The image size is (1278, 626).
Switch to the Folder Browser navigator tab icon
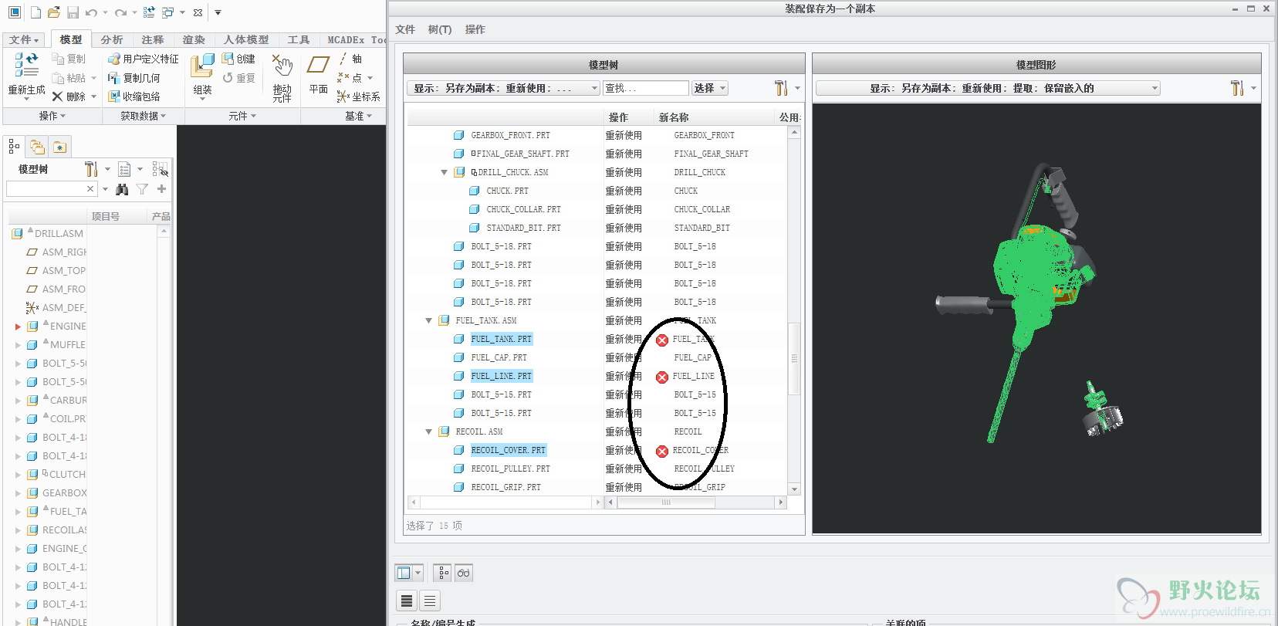click(x=37, y=146)
